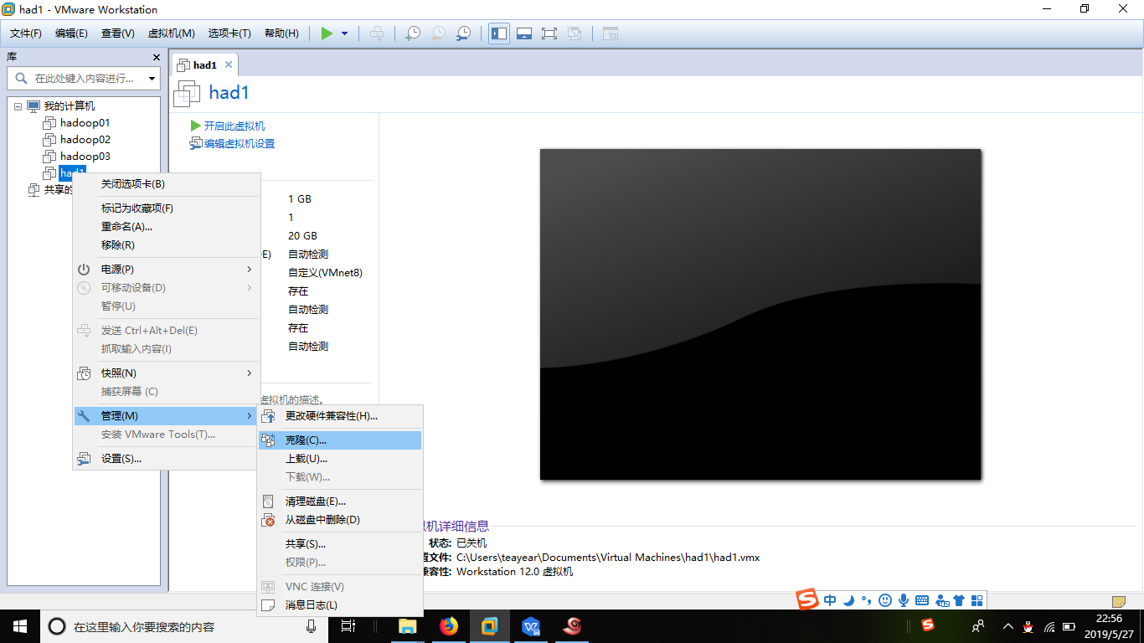
Task: Toggle Sogou half/full-width moon icon
Action: point(848,600)
